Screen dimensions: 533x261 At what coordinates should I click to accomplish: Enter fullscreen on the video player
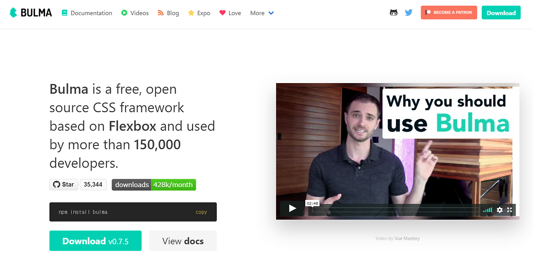click(x=510, y=210)
